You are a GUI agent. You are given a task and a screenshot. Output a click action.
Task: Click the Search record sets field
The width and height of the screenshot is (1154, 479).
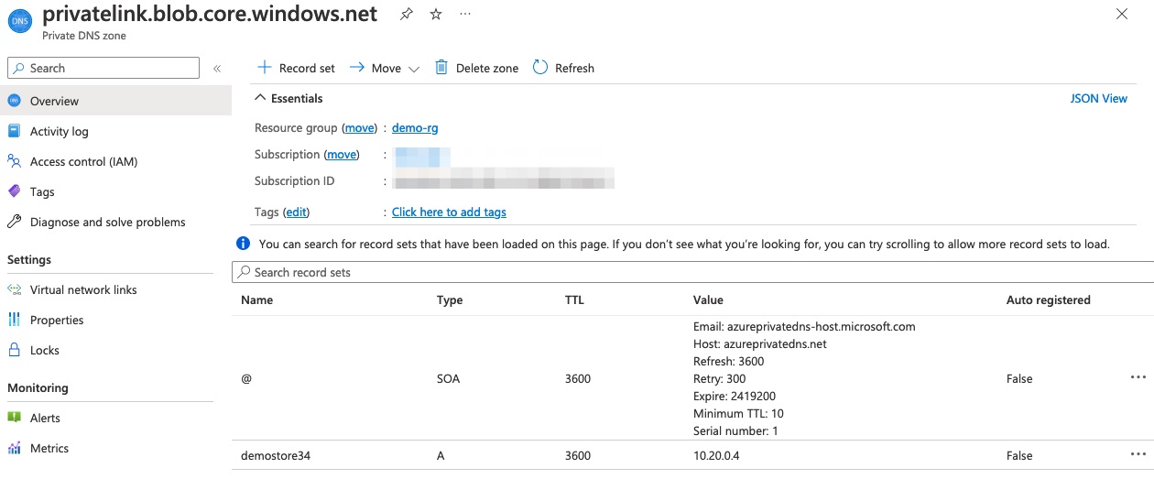(693, 272)
